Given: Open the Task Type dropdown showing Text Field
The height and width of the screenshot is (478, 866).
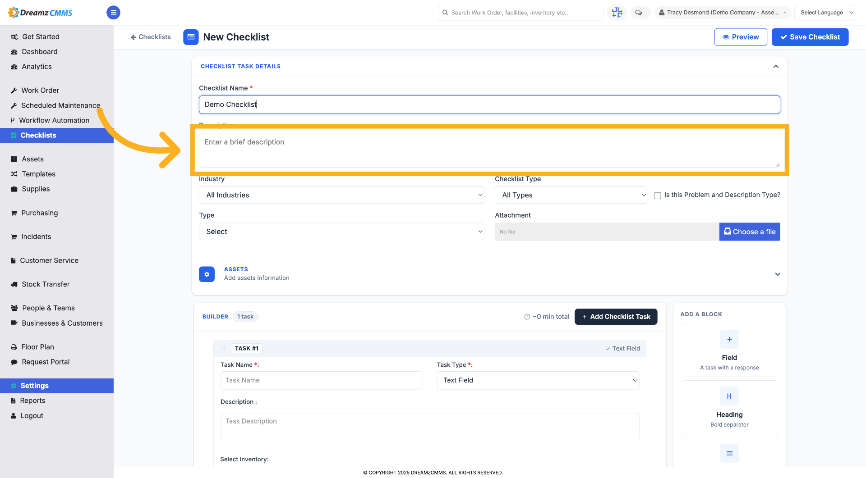Looking at the screenshot, I should pos(538,380).
